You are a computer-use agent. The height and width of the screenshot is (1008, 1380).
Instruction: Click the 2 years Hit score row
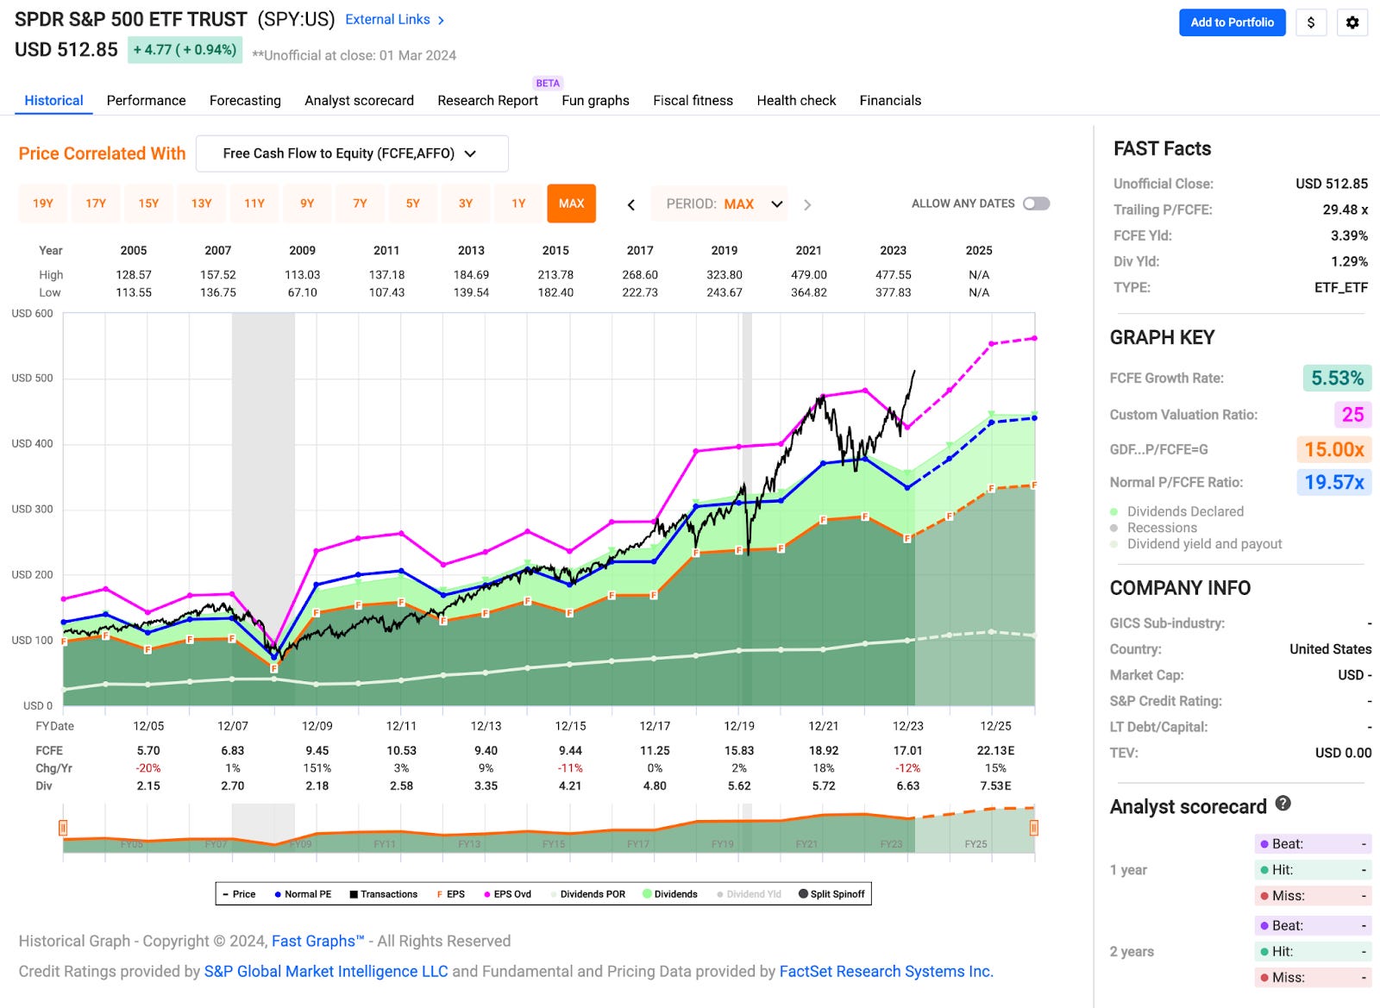point(1313,951)
